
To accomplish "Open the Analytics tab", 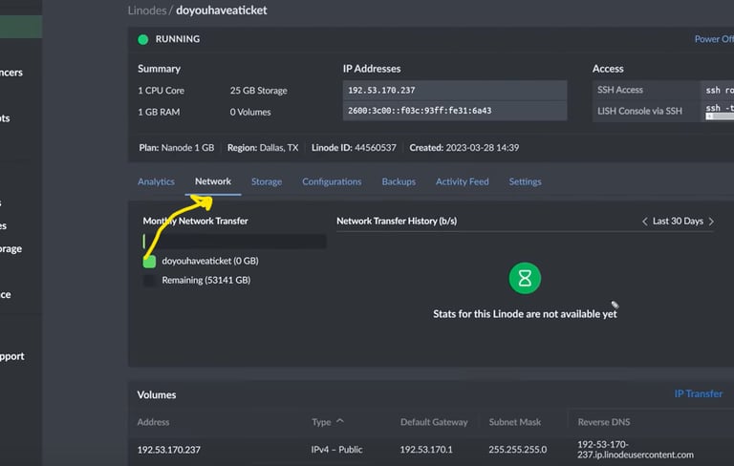I will point(156,181).
